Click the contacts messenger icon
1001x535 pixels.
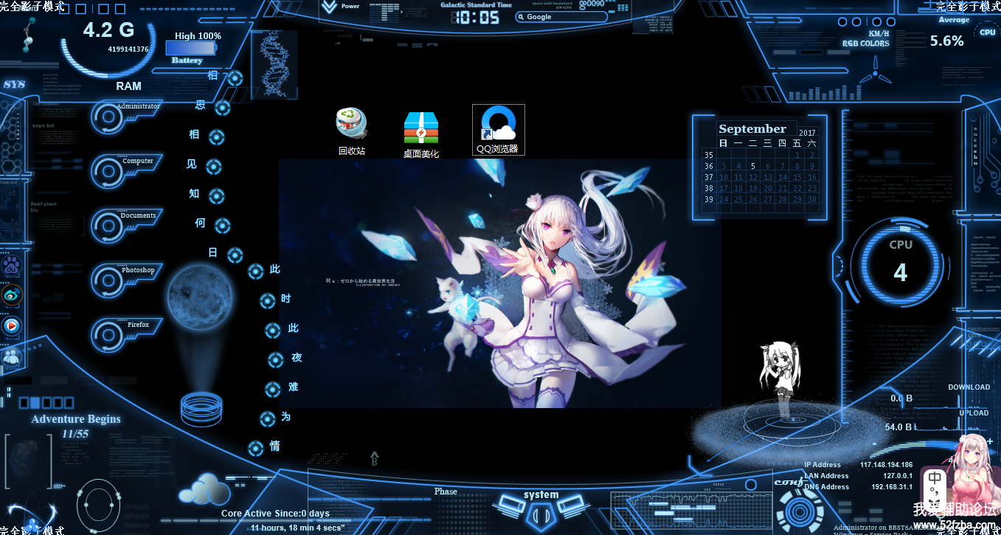(x=12, y=356)
